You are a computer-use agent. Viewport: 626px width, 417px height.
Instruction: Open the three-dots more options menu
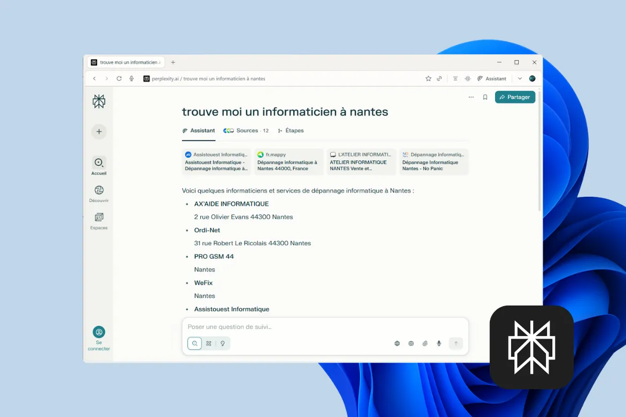(471, 97)
